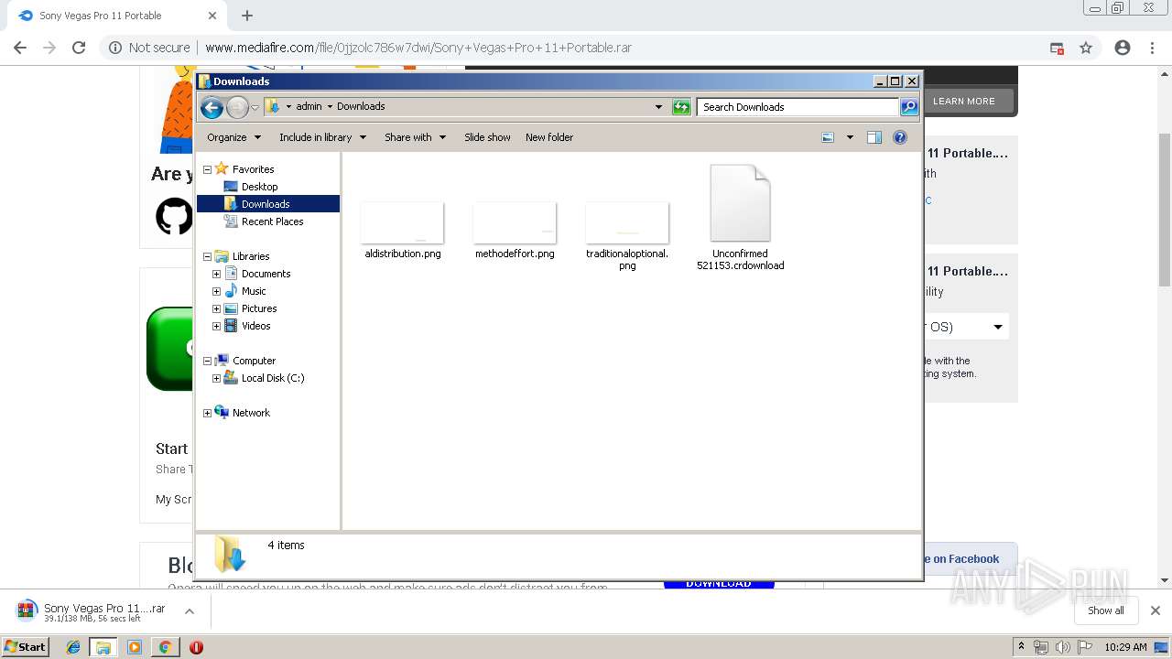Show hidden system tray icons
This screenshot has width=1172, height=659.
click(x=1021, y=647)
